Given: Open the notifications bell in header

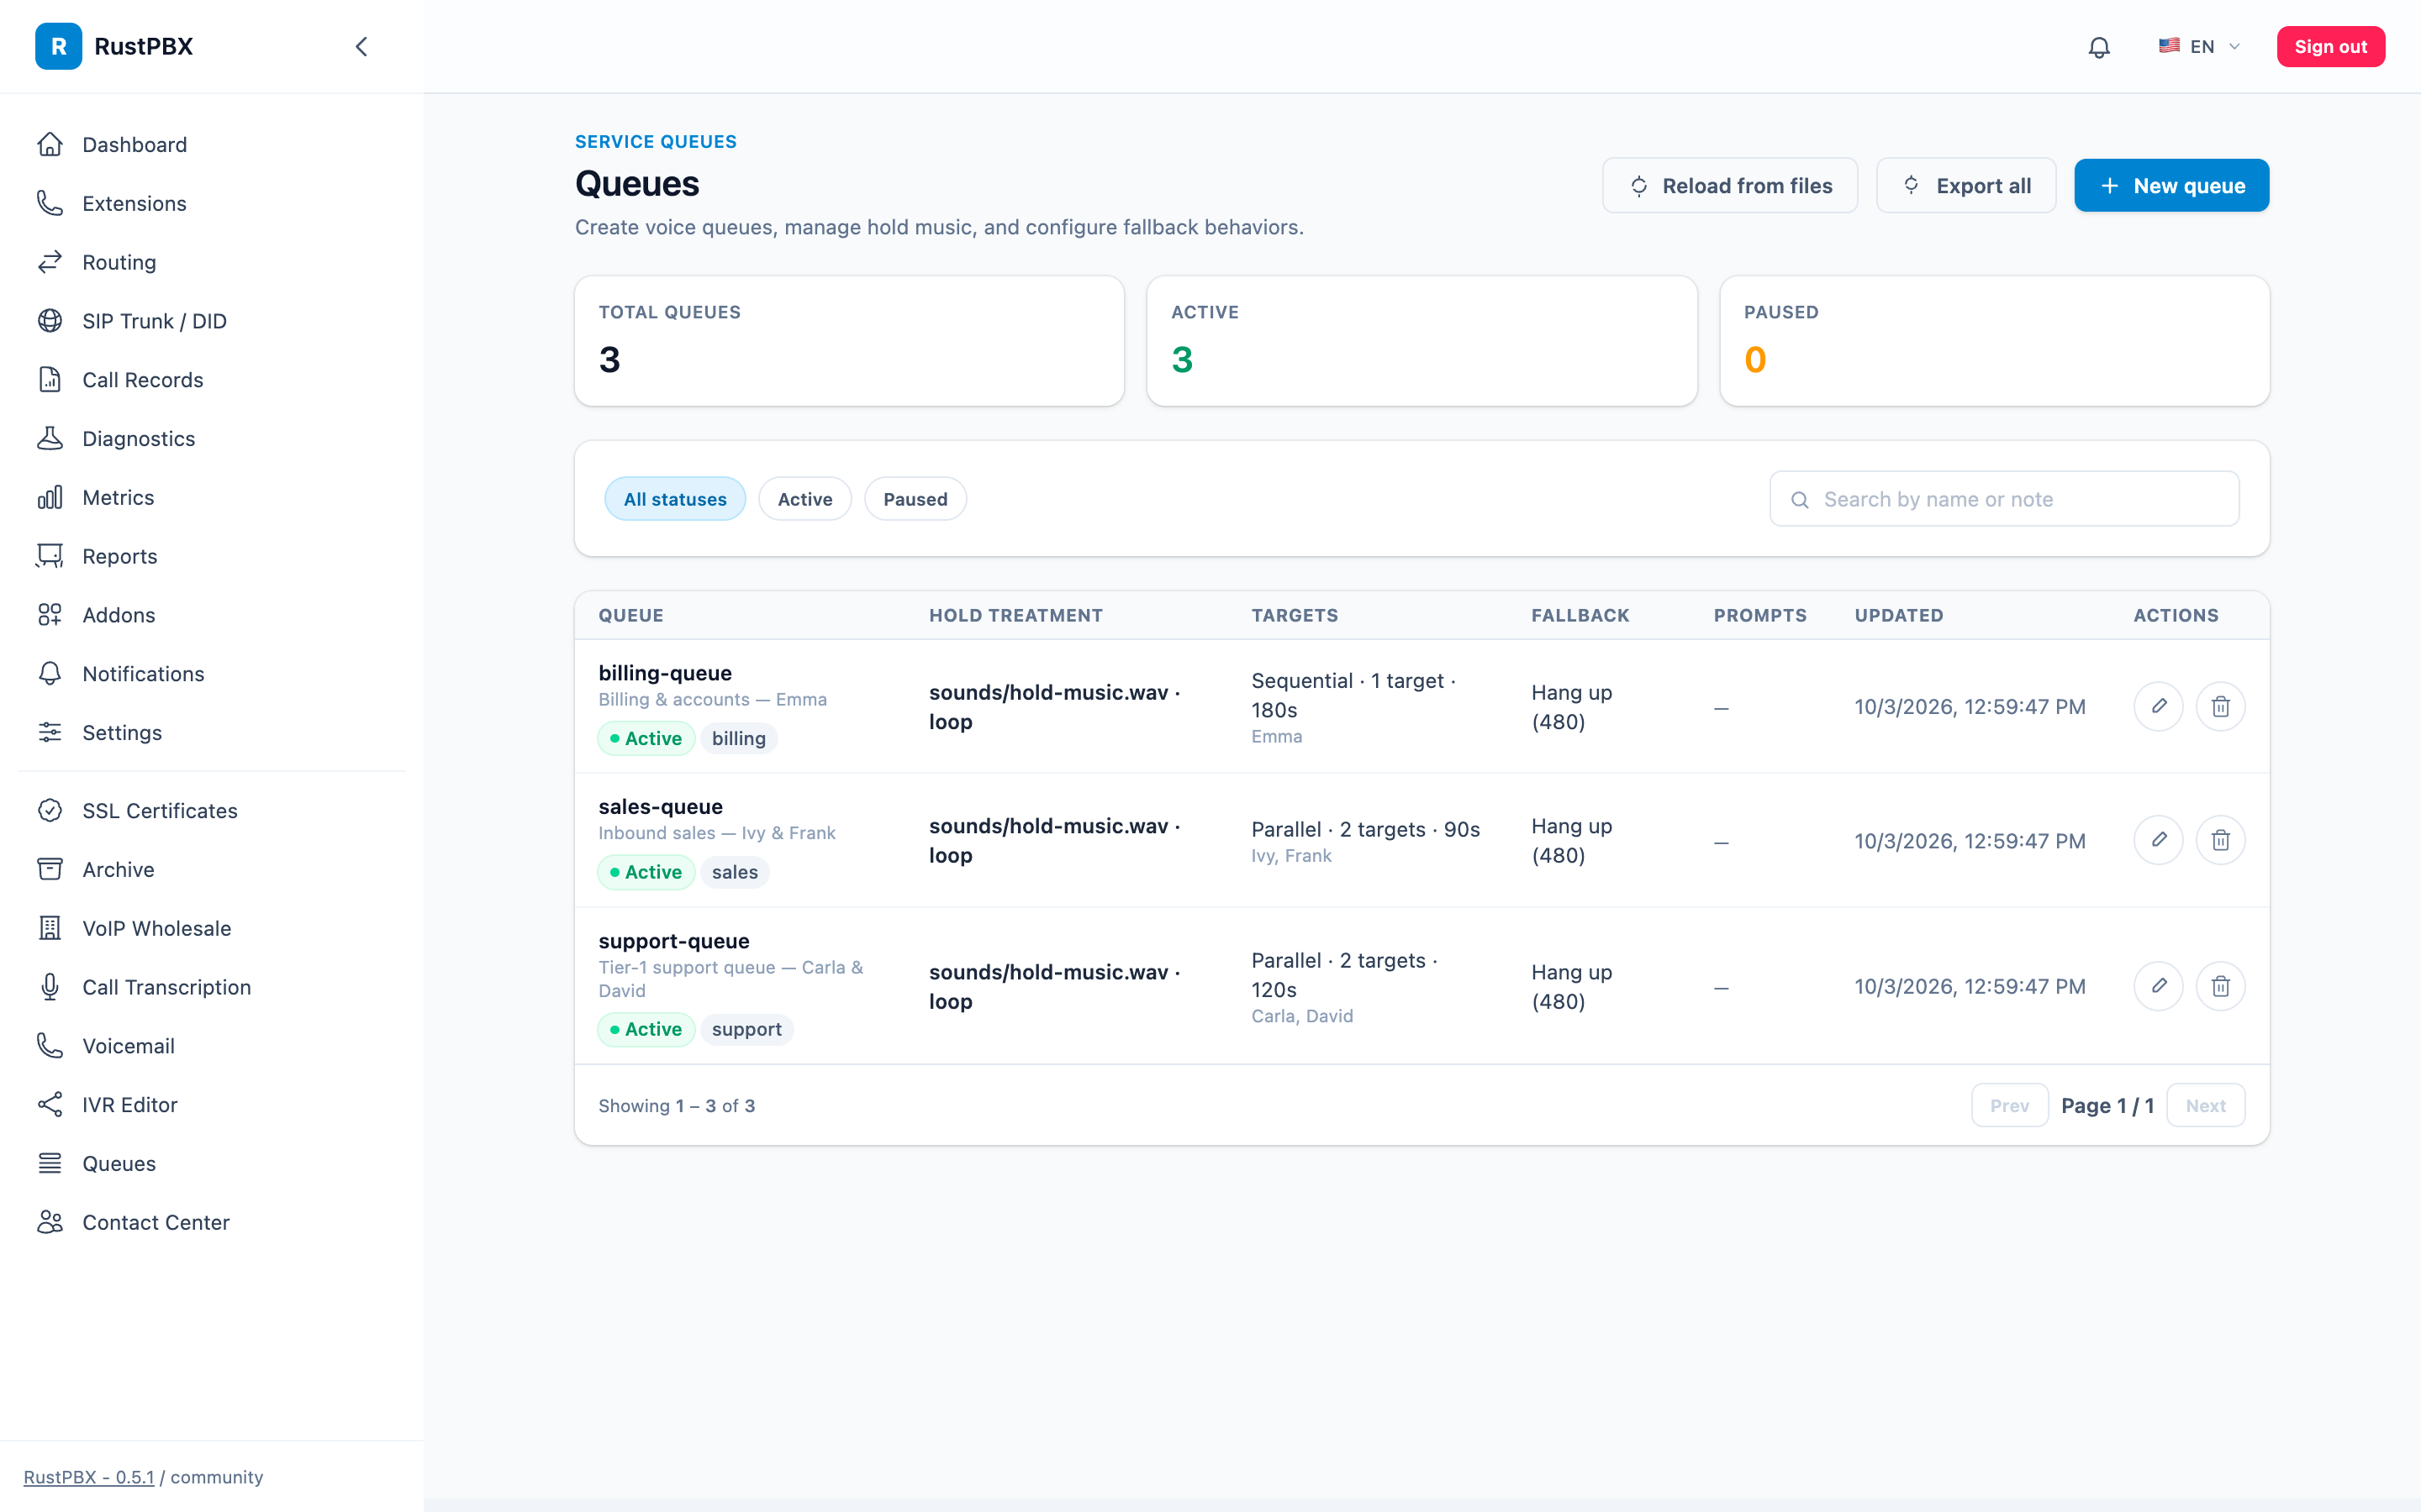Looking at the screenshot, I should click(2099, 47).
